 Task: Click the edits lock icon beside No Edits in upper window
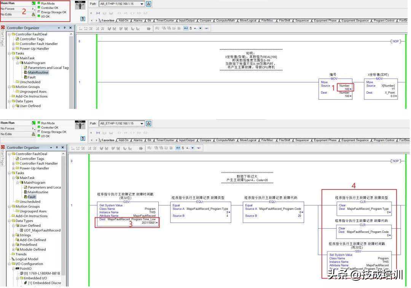click(33, 14)
